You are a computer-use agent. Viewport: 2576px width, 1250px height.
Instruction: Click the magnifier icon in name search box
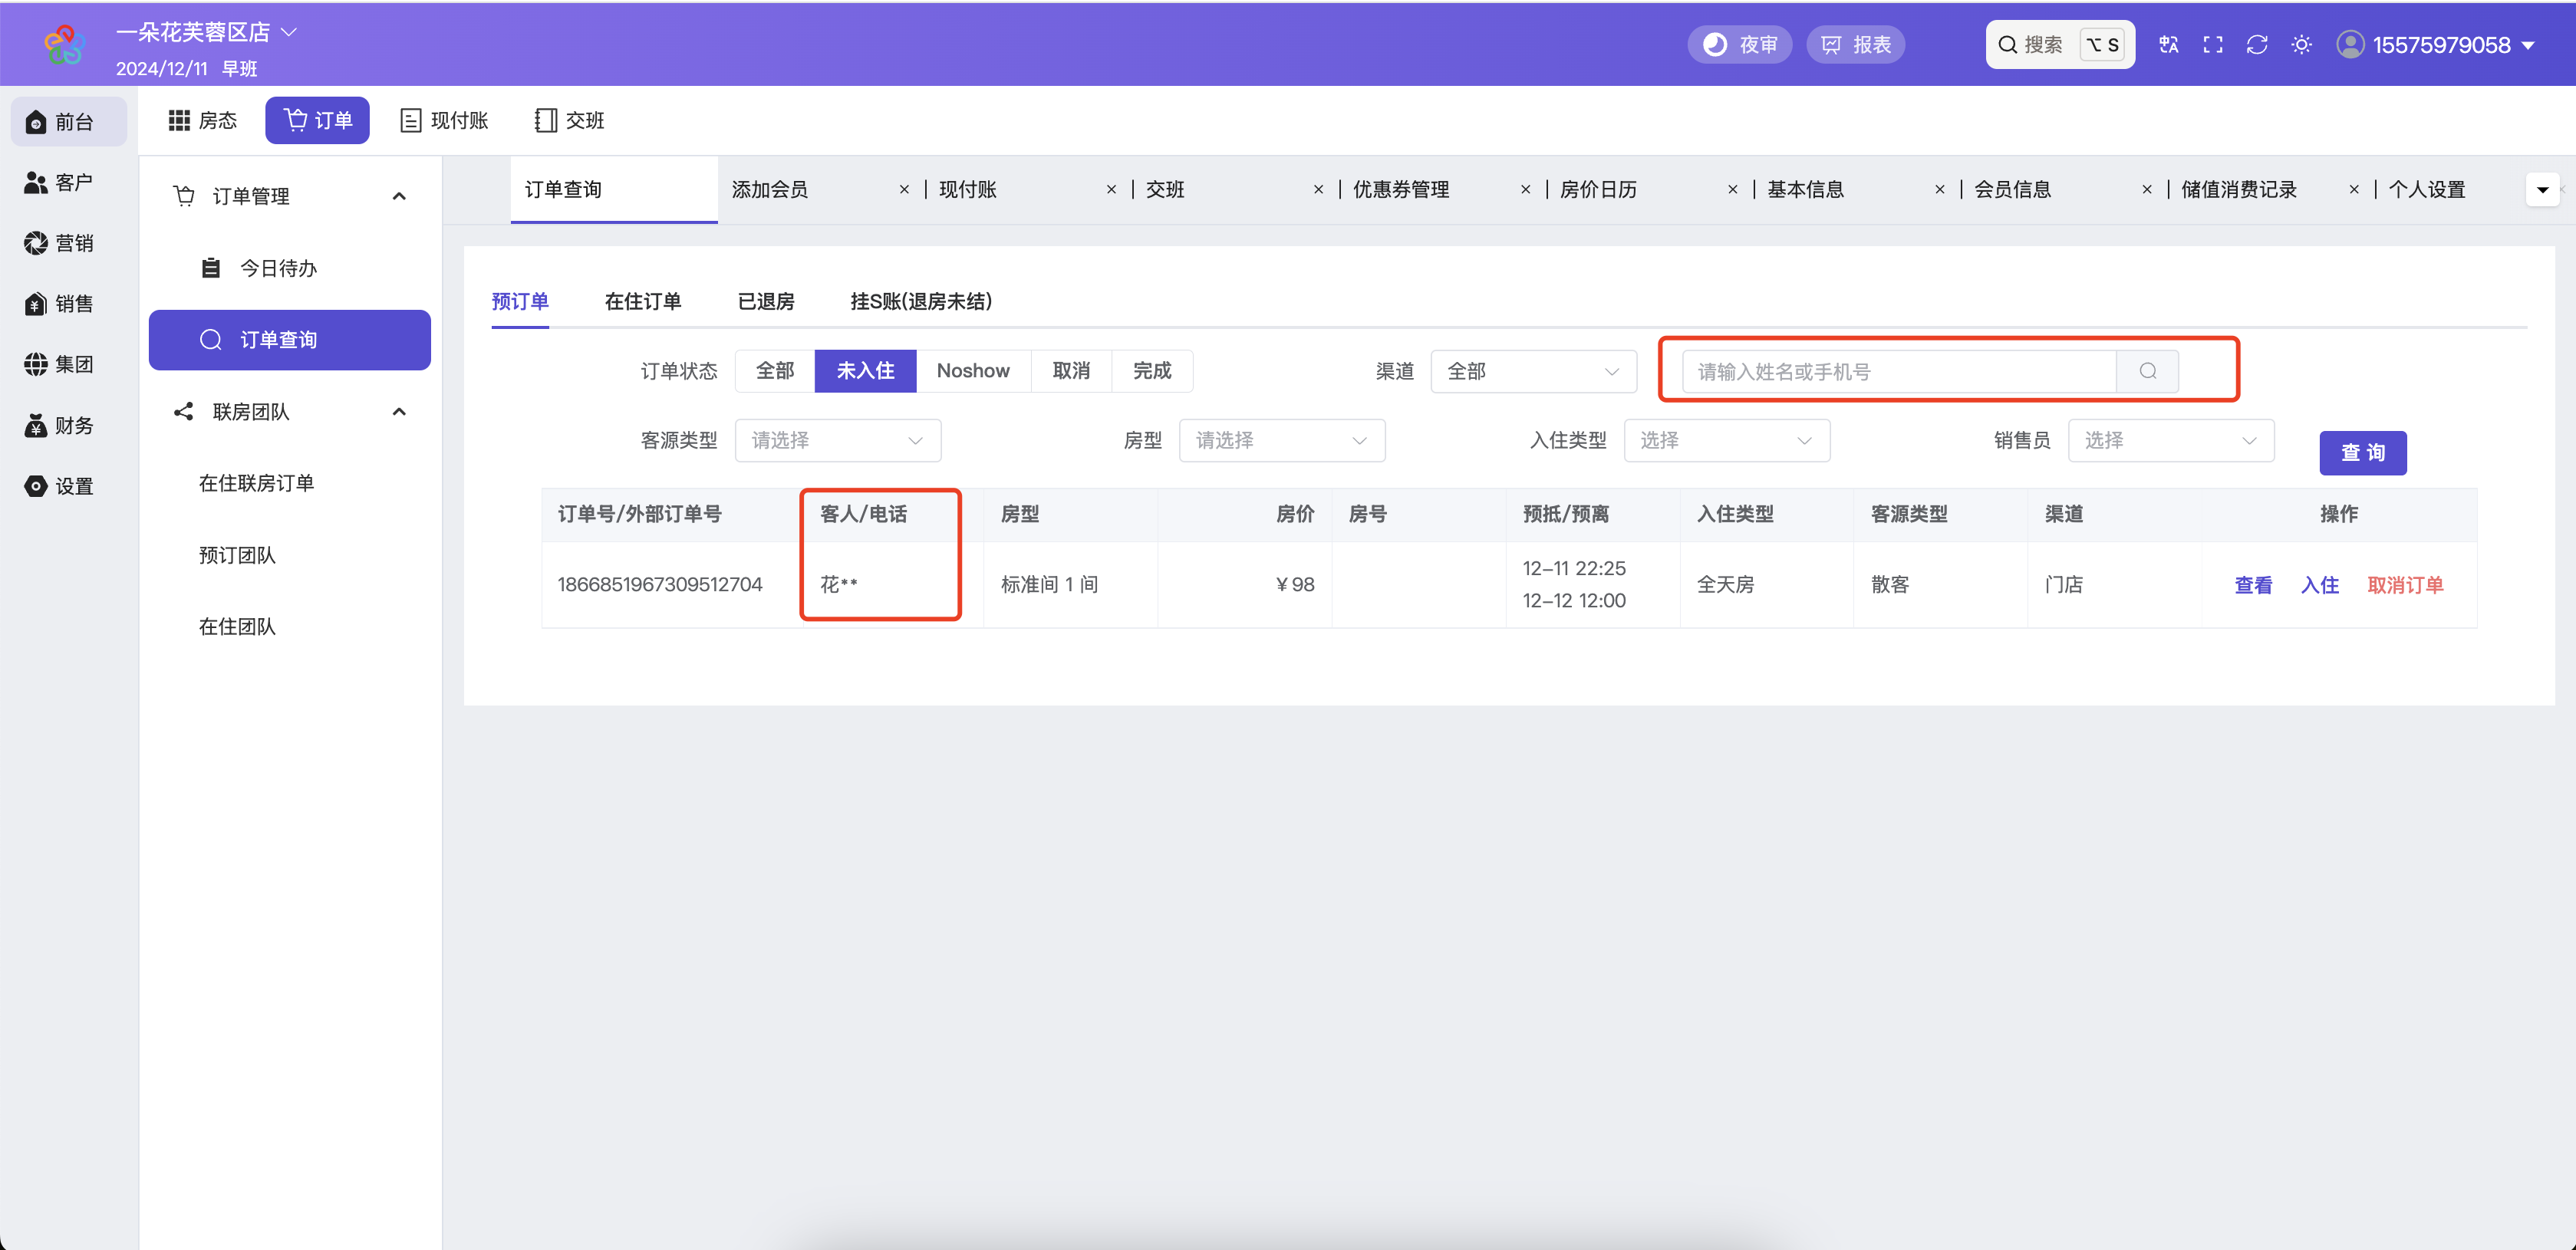tap(2147, 371)
